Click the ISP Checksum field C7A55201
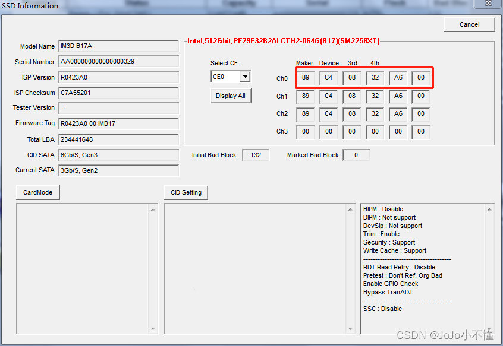Viewport: 503px width, 346px height. 119,93
